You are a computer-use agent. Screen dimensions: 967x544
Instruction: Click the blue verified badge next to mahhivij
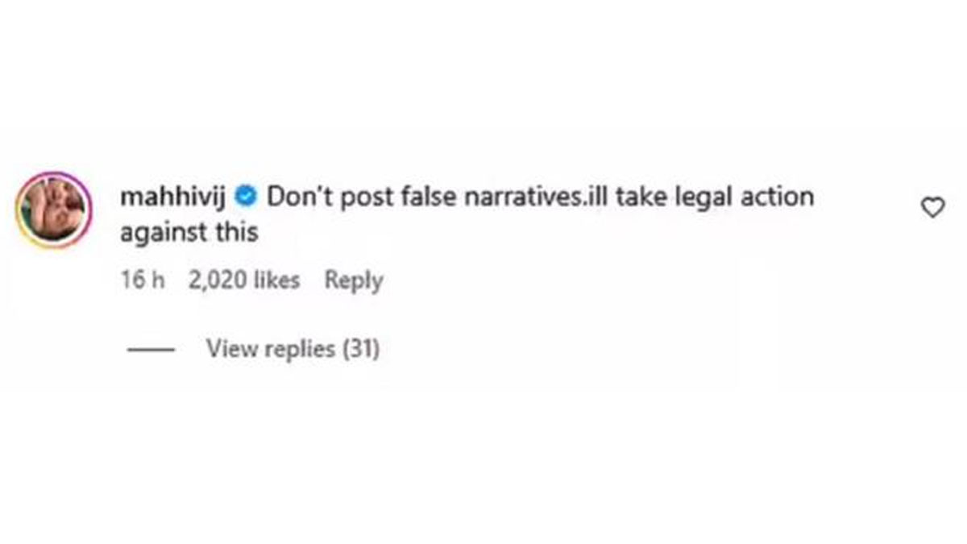coord(248,196)
